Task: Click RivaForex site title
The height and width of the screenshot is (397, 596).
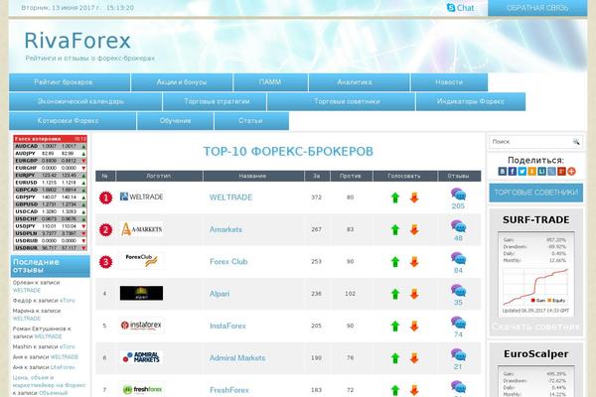Action: pos(77,41)
